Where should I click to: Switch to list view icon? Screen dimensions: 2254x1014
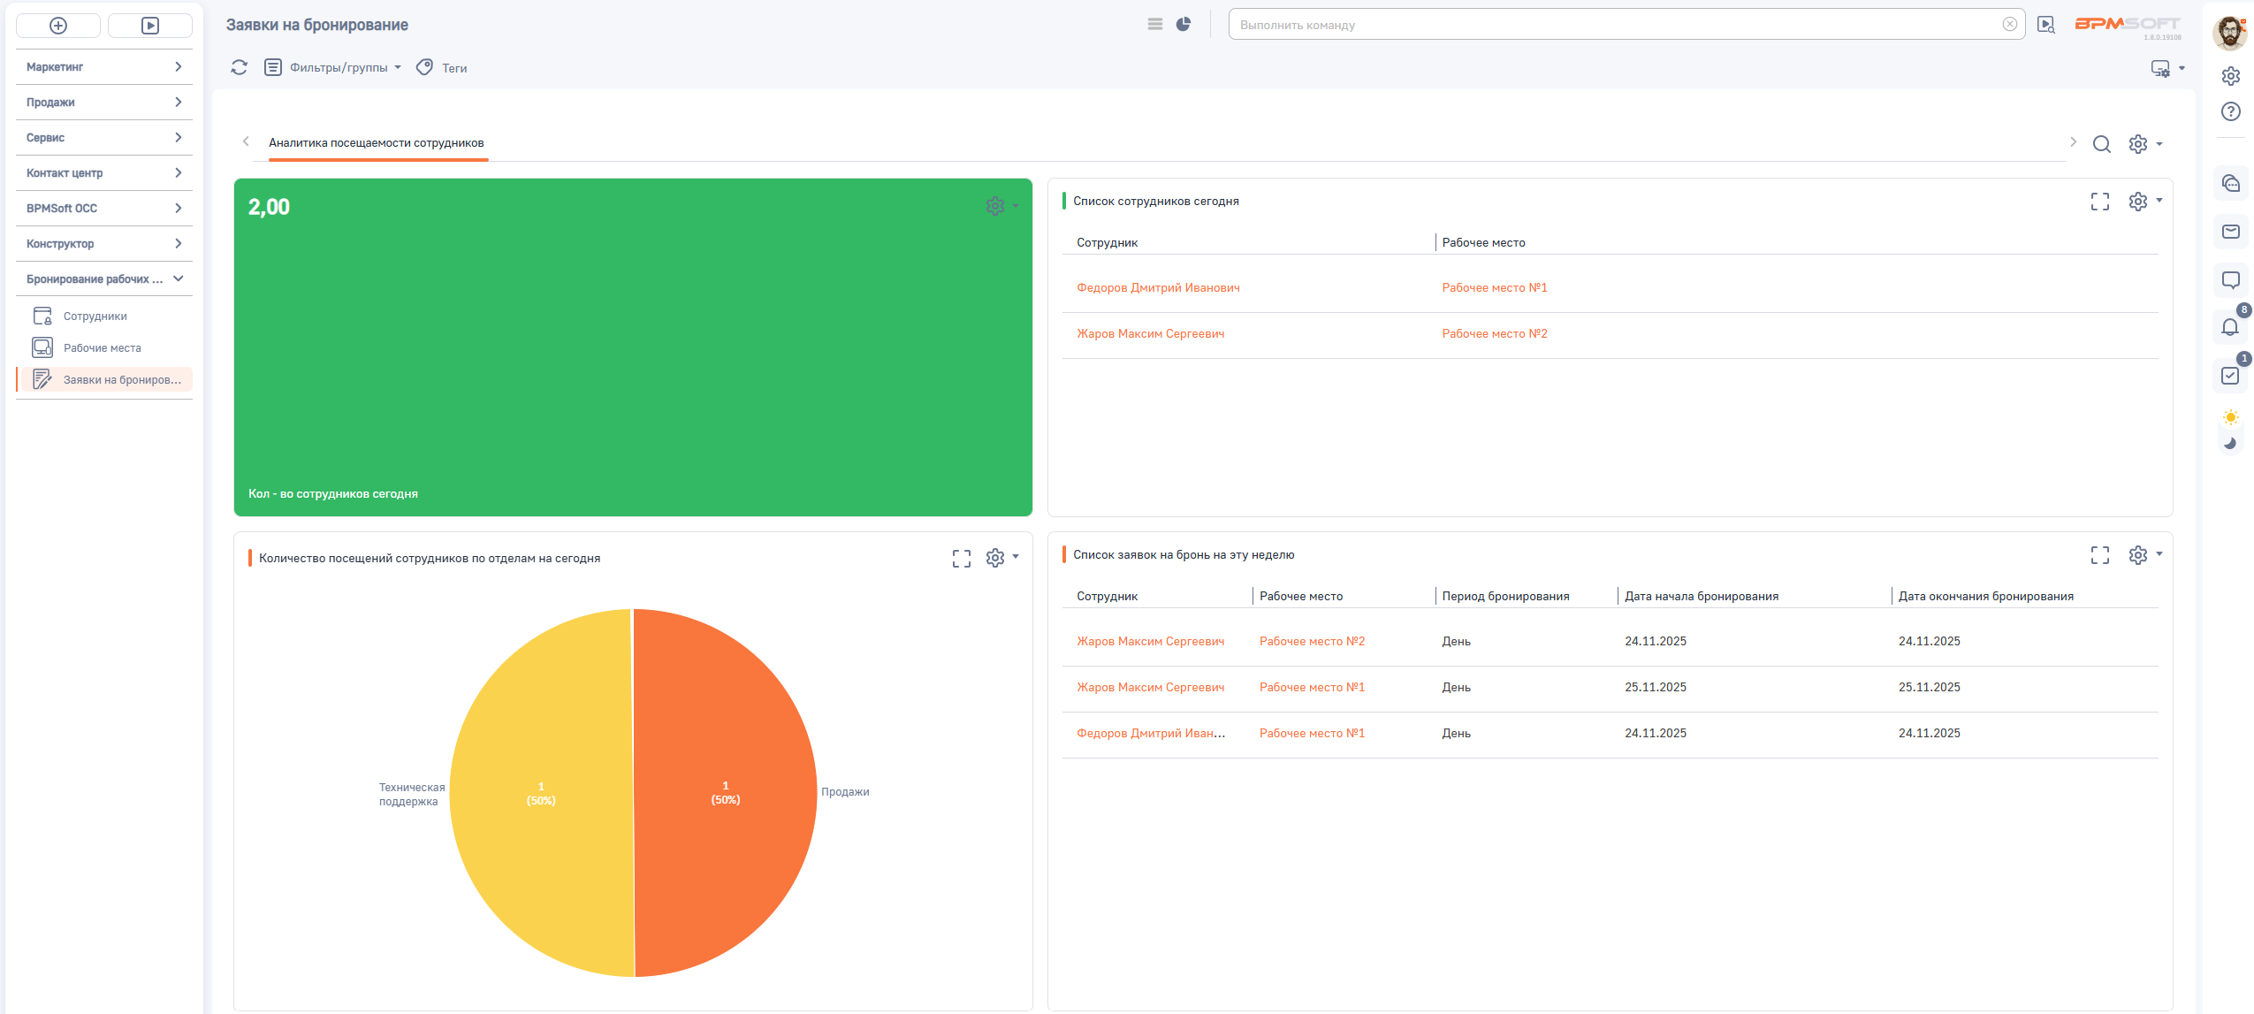click(x=1154, y=25)
